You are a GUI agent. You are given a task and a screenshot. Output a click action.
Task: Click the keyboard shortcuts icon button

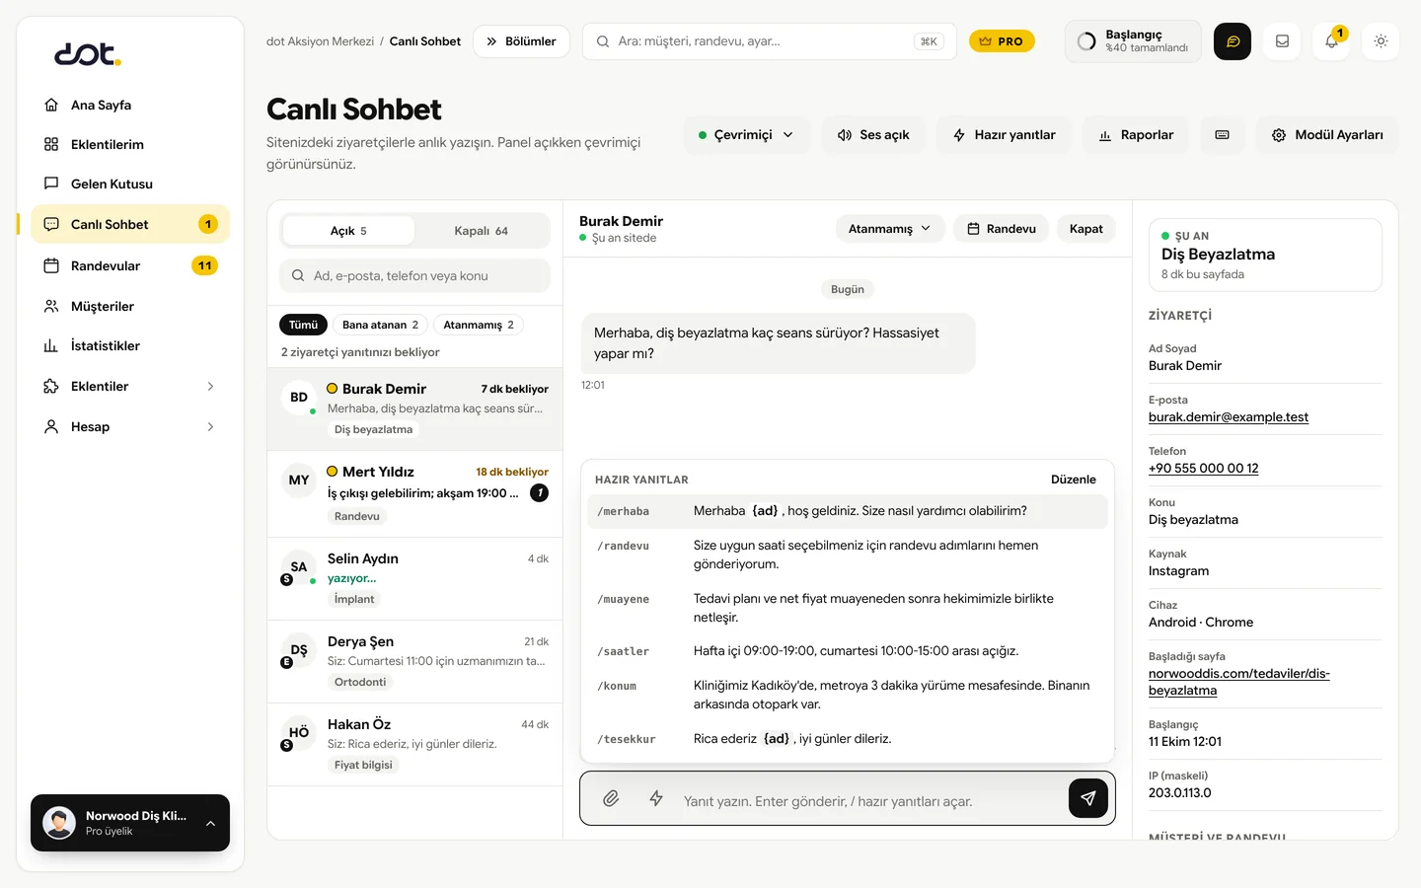[x=1222, y=135]
